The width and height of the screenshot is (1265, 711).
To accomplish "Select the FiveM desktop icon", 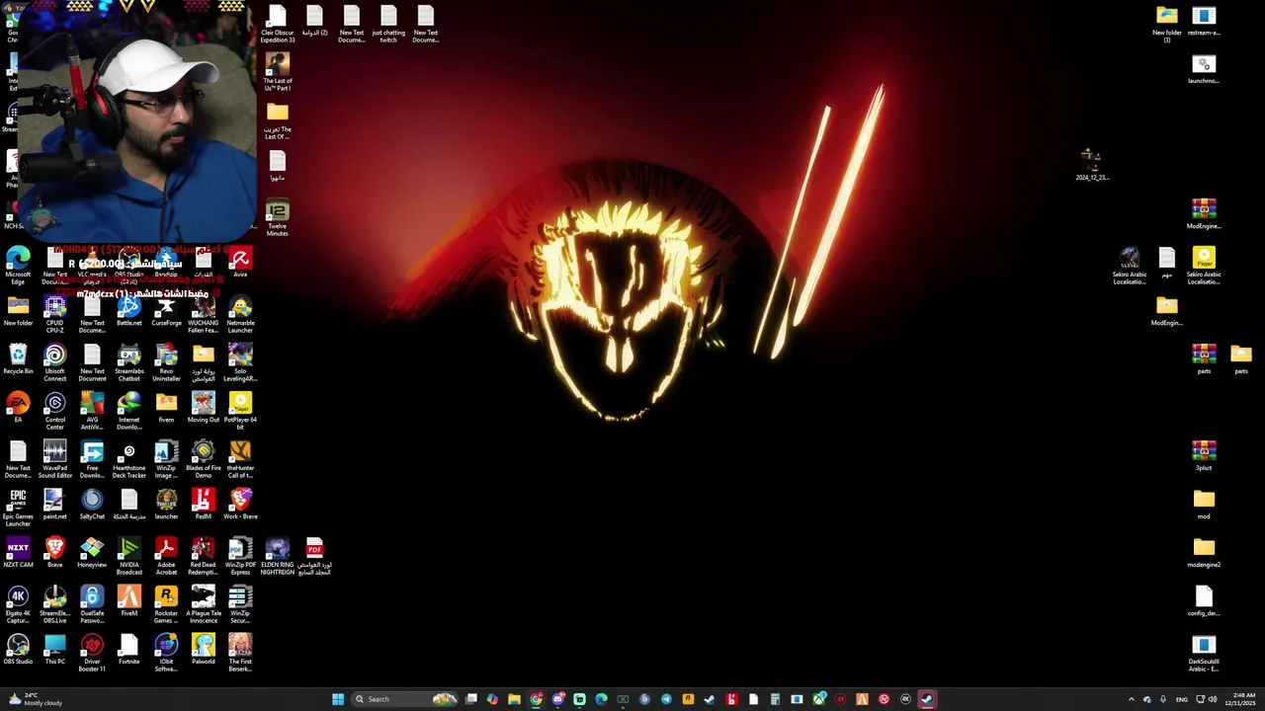I will point(128,602).
